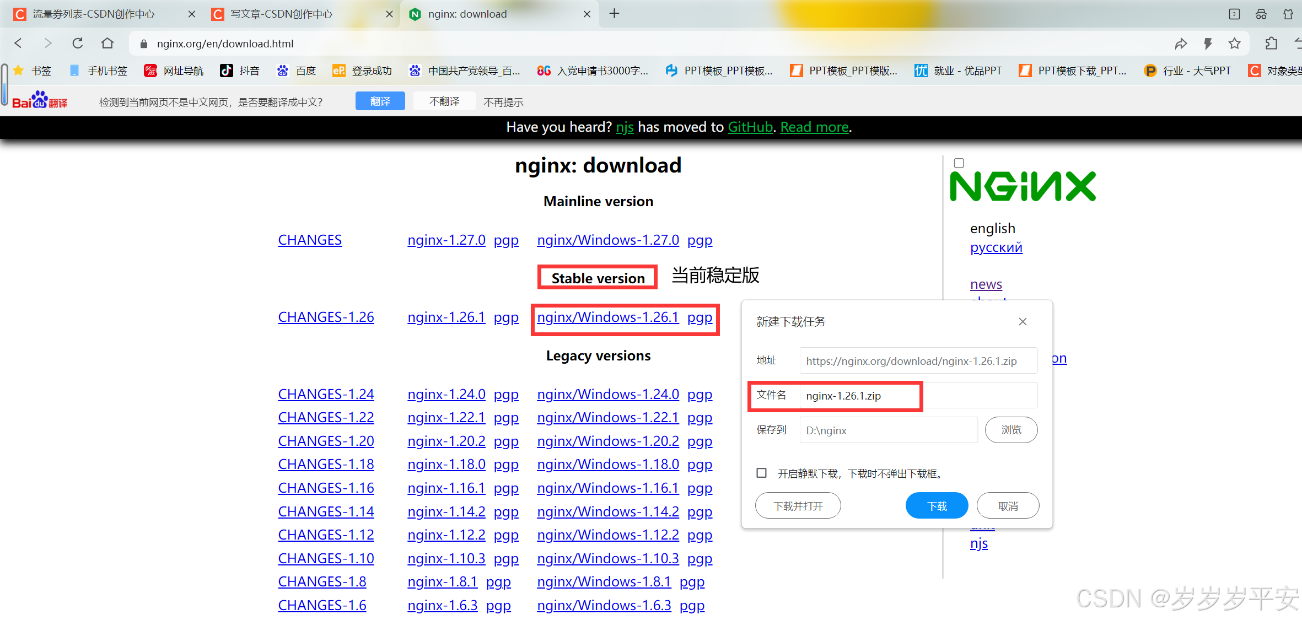
Task: Click the lightning bolt speed icon
Action: click(1208, 44)
